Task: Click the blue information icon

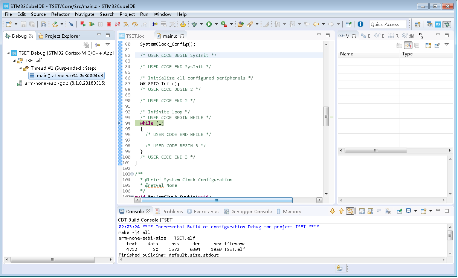Action: click(360, 24)
